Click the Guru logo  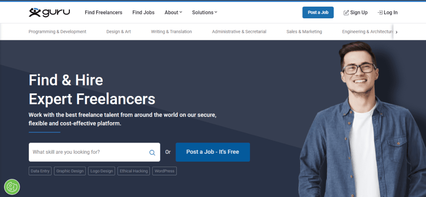tap(50, 12)
